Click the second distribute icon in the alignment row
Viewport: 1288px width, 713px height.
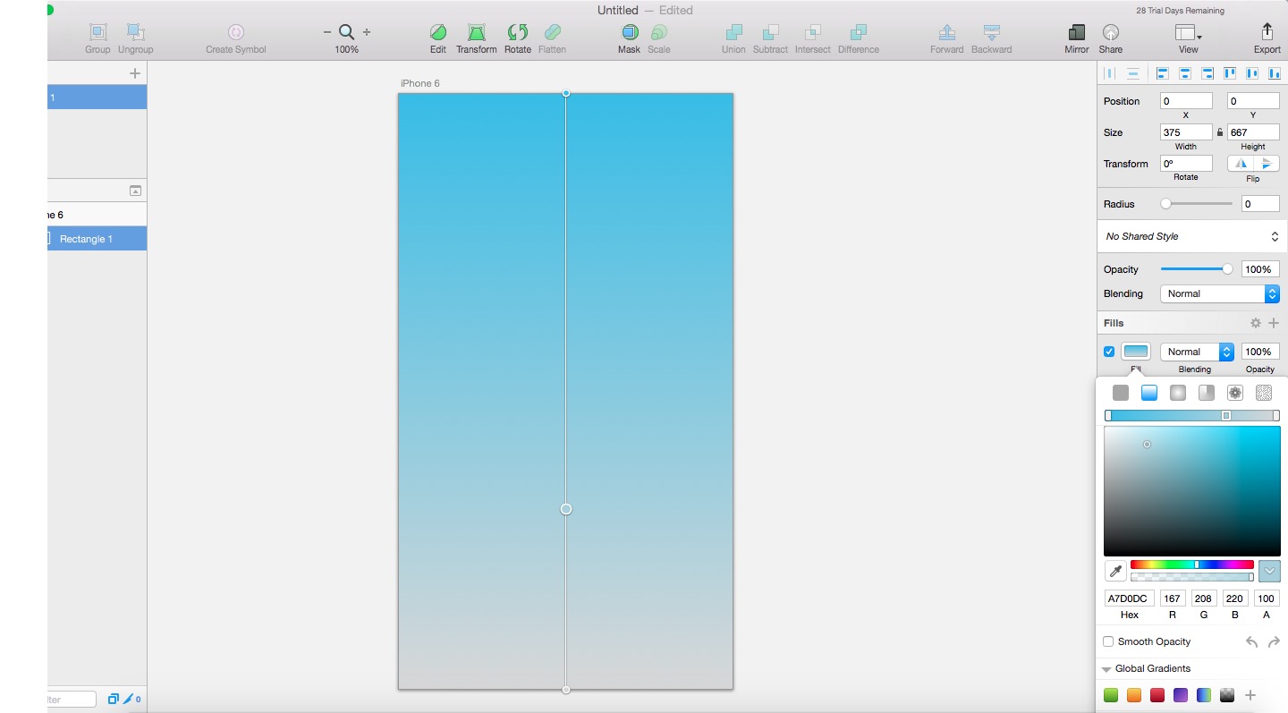tap(1133, 73)
